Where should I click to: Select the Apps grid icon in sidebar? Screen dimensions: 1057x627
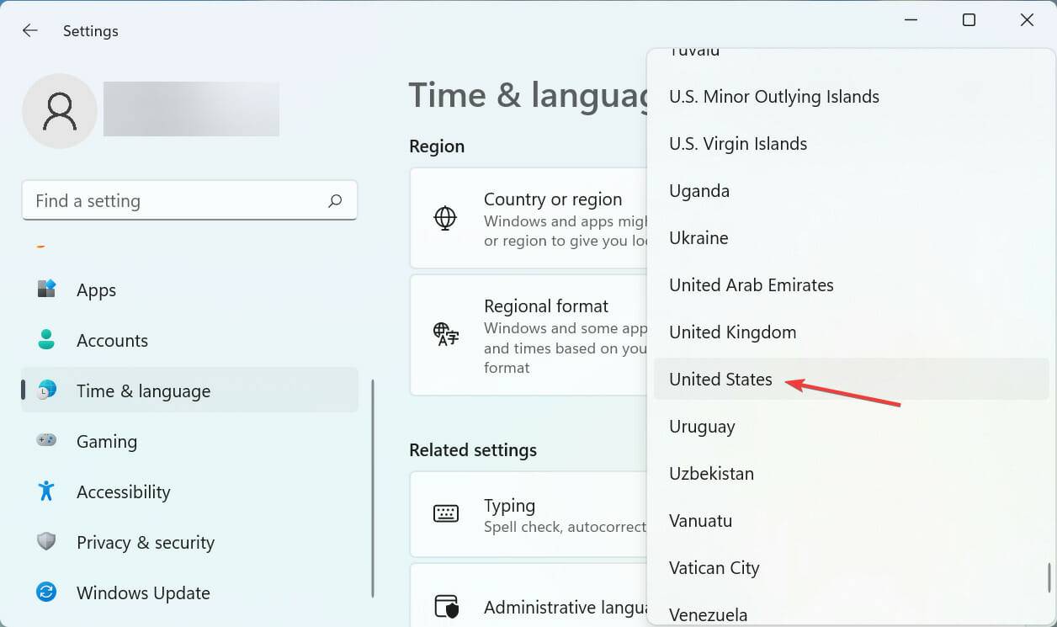46,290
